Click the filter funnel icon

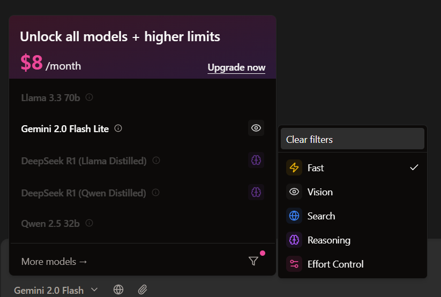(253, 261)
